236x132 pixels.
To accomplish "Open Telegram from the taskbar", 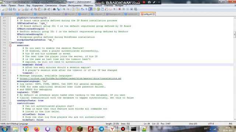I will point(101,129).
